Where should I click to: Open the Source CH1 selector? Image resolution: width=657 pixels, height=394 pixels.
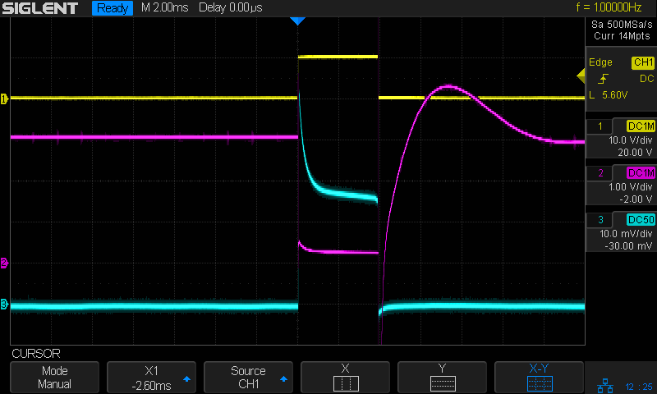coord(248,377)
